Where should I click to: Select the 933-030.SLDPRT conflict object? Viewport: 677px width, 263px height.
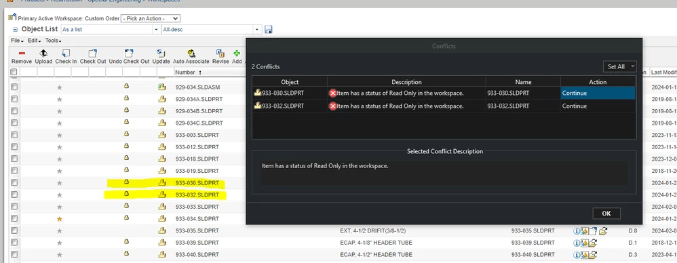click(x=283, y=93)
